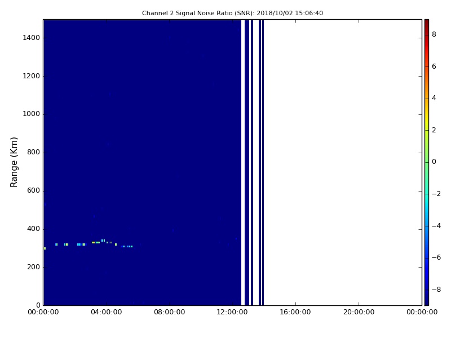
Task: Click the colorbar label −8
Action: point(436,290)
